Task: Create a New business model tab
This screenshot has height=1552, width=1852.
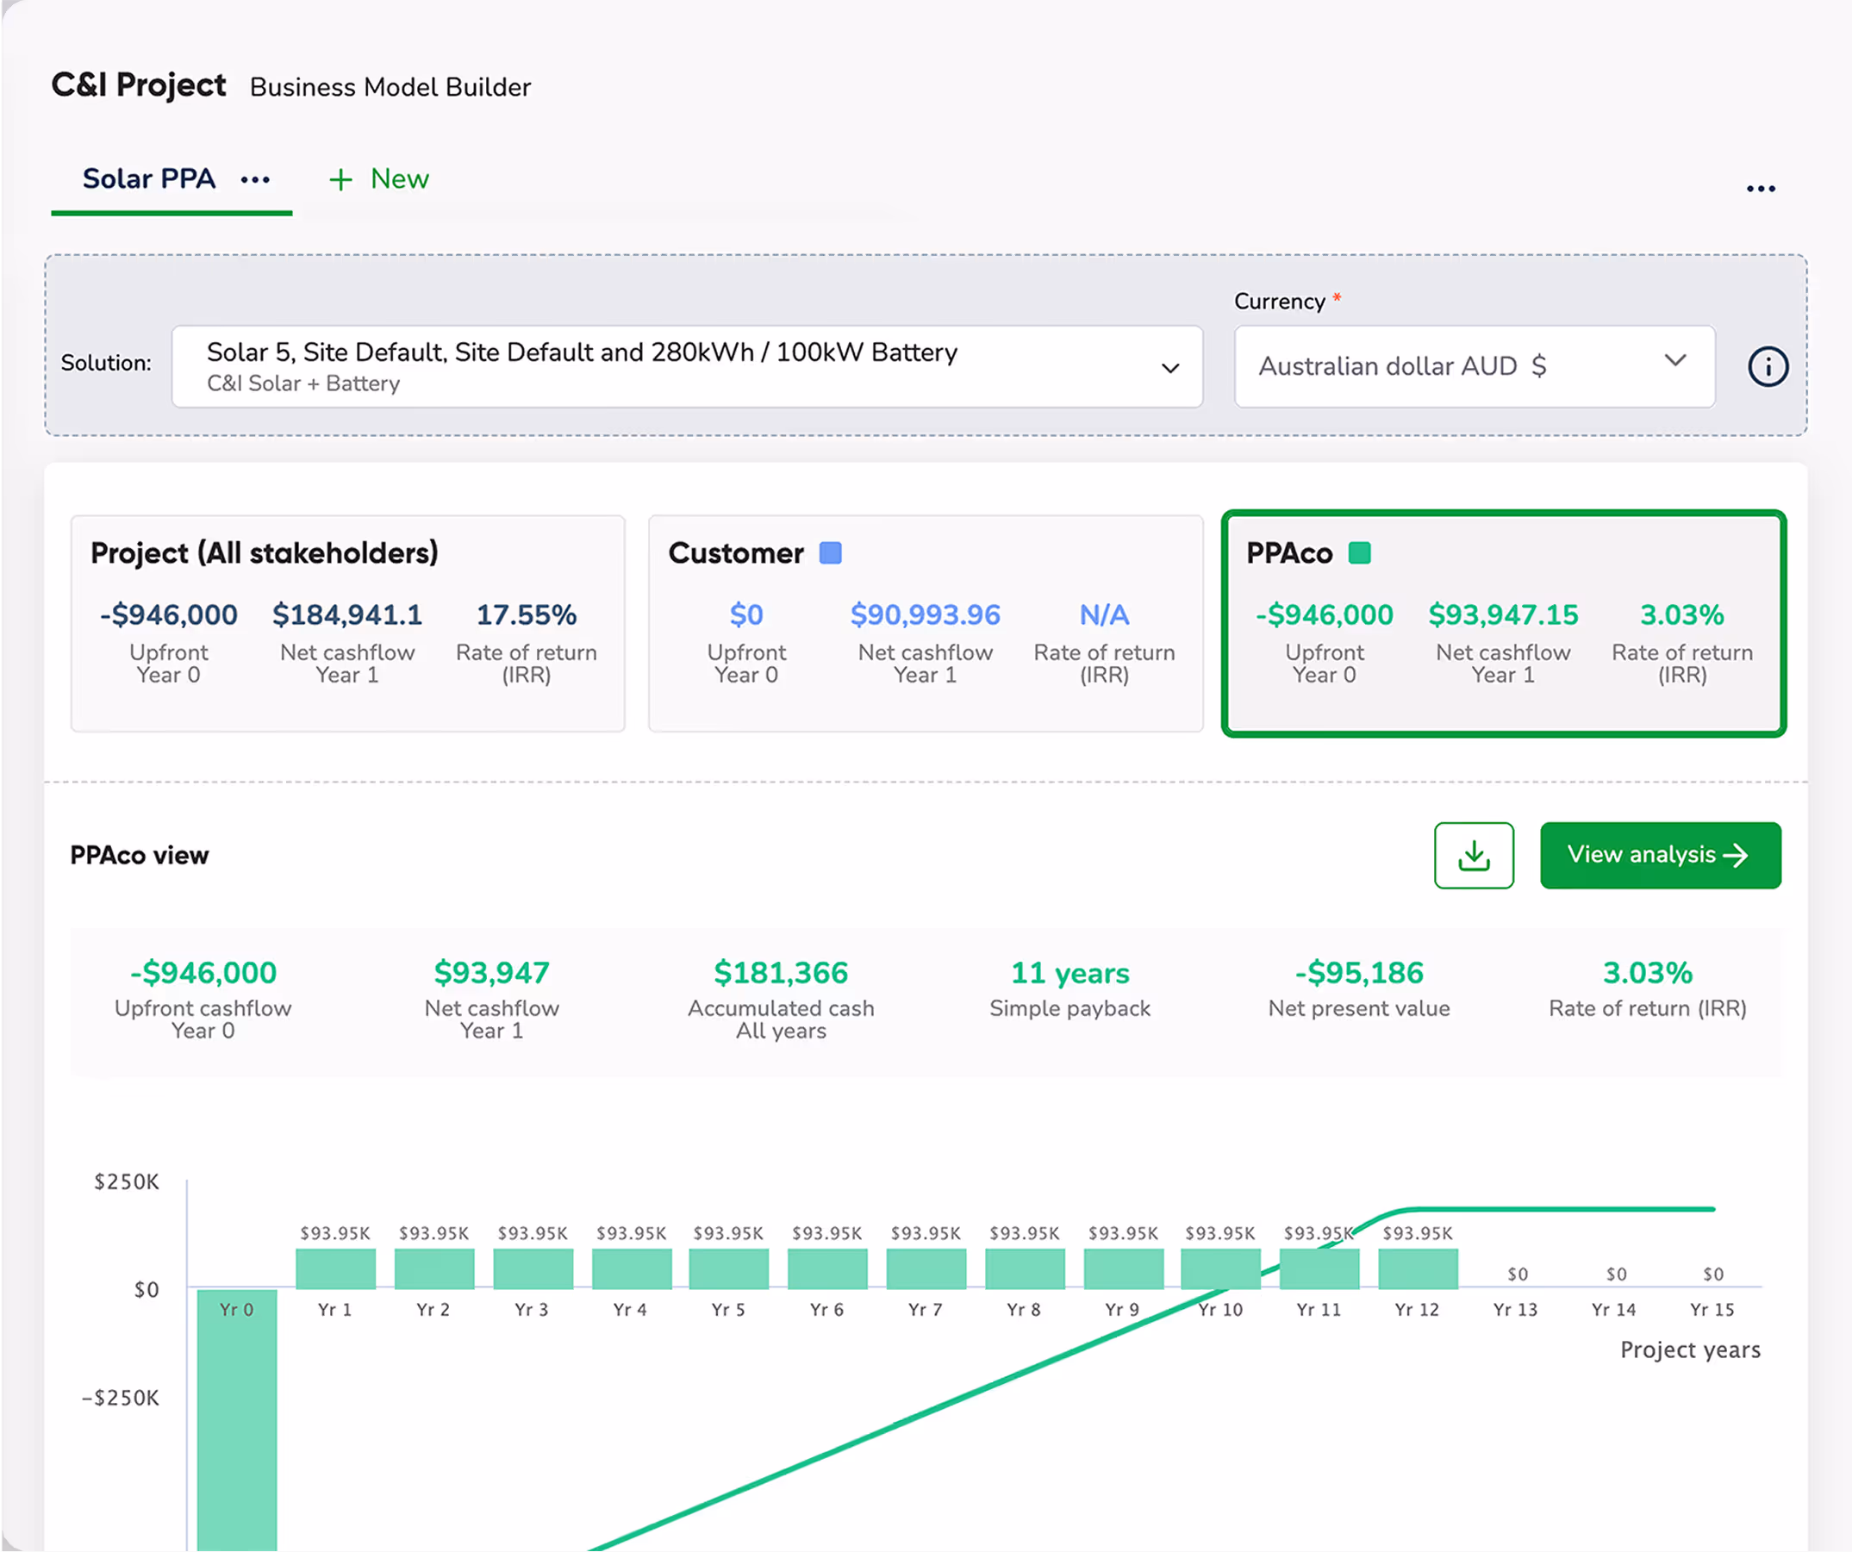Action: coord(379,179)
